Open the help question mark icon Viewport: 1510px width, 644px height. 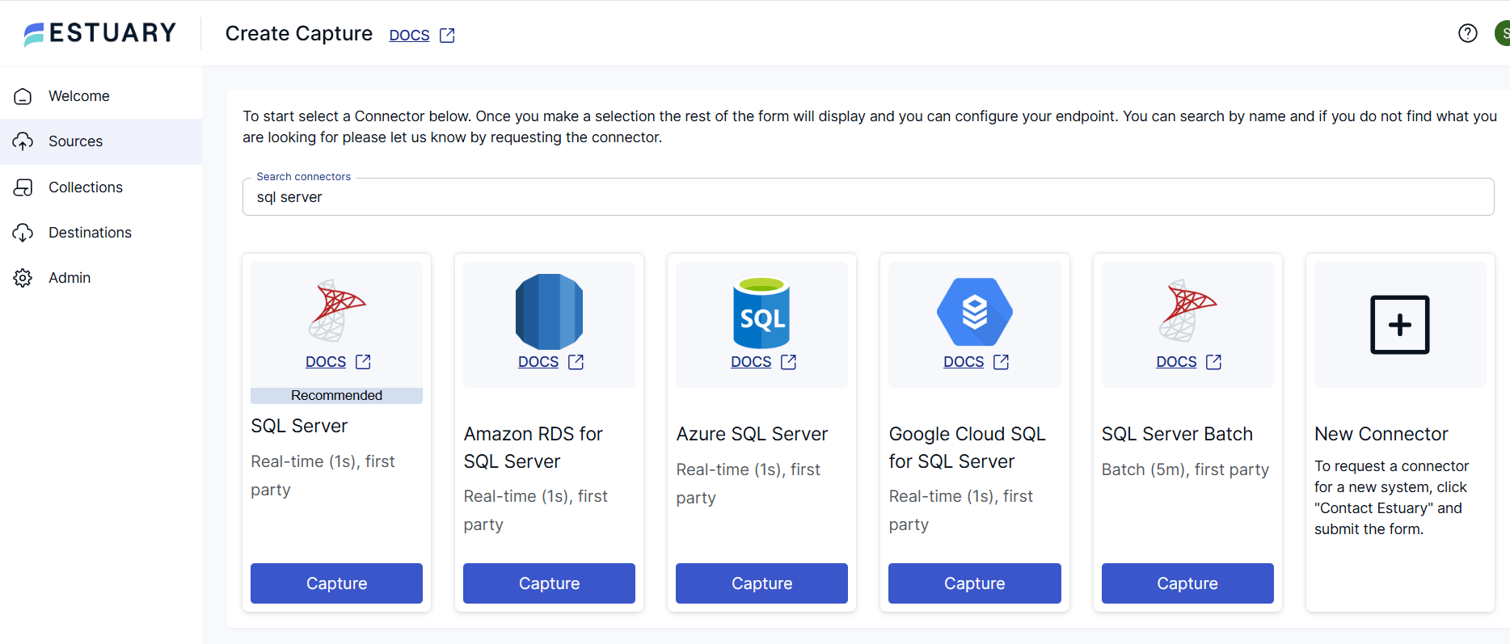1468,33
